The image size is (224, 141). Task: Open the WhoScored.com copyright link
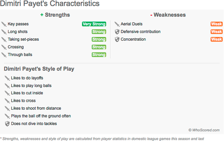pyautogui.click(x=204, y=130)
